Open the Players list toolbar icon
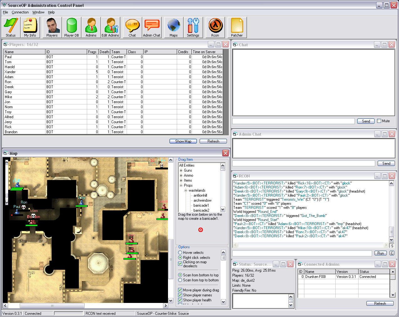 (52, 28)
